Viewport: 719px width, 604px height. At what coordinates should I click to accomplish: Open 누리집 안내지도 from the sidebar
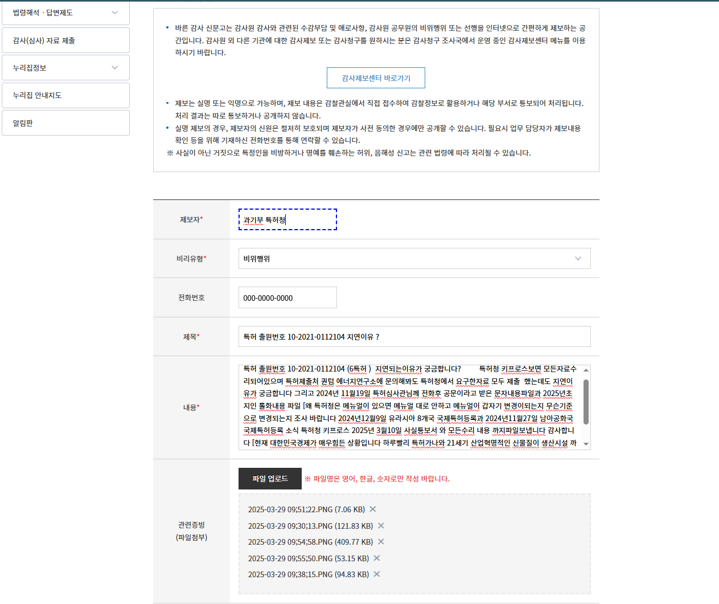65,95
